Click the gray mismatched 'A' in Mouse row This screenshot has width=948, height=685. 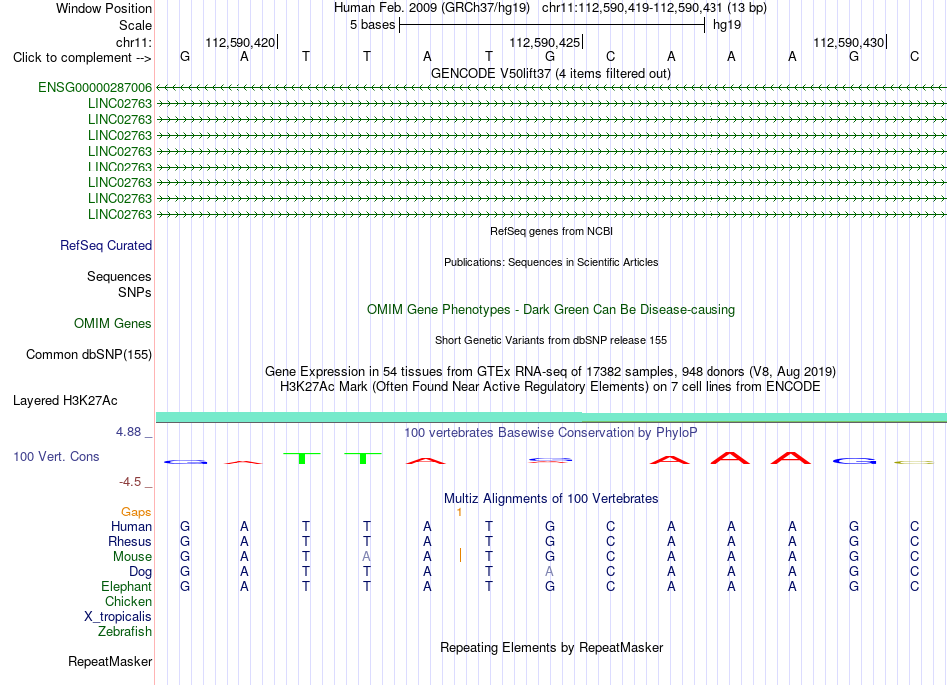point(366,557)
